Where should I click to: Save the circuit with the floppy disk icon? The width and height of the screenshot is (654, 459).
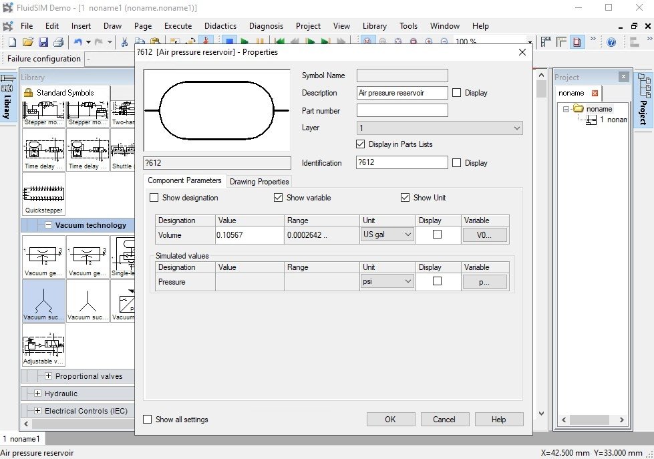click(x=43, y=41)
